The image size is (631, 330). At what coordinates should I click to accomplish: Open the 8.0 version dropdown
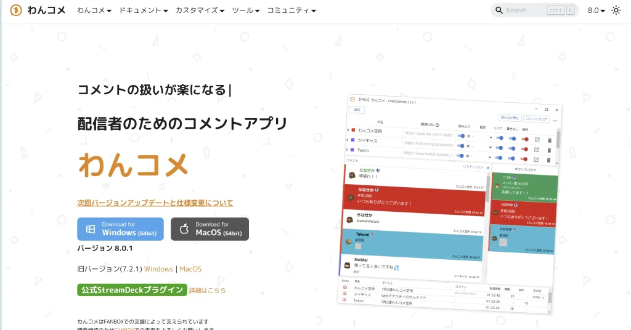click(x=596, y=10)
